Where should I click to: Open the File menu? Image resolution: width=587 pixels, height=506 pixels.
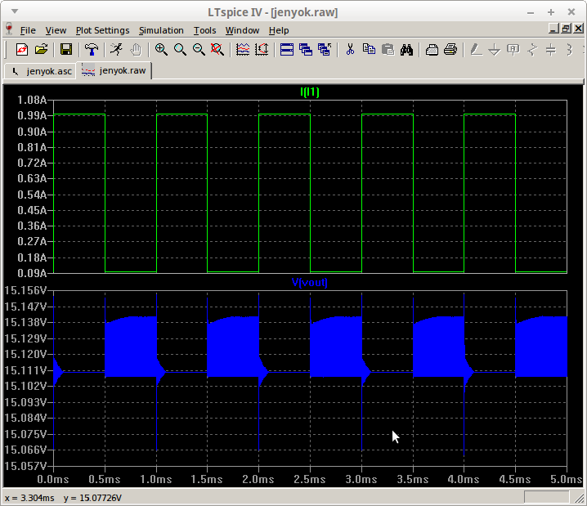[28, 30]
